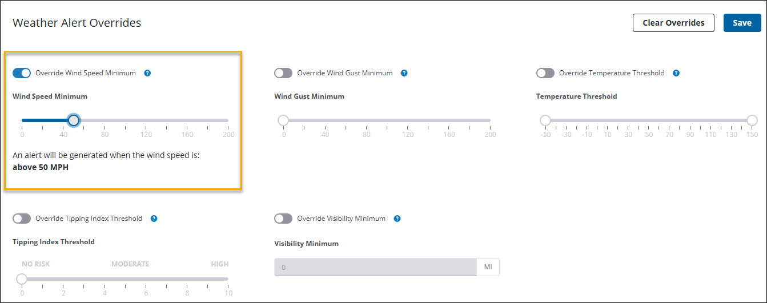Enable the Override Wind Gust Minimum toggle

tap(283, 73)
